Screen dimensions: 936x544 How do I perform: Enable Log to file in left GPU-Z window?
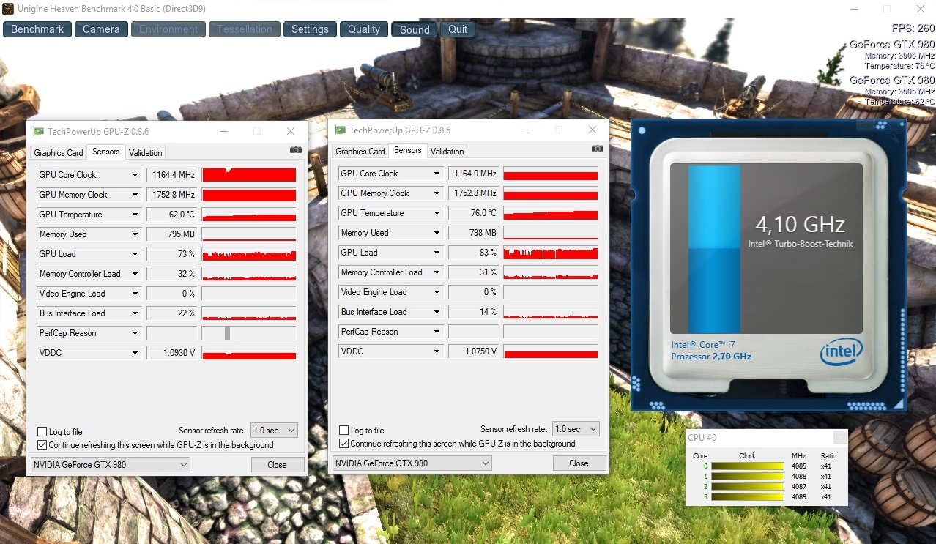pos(42,432)
